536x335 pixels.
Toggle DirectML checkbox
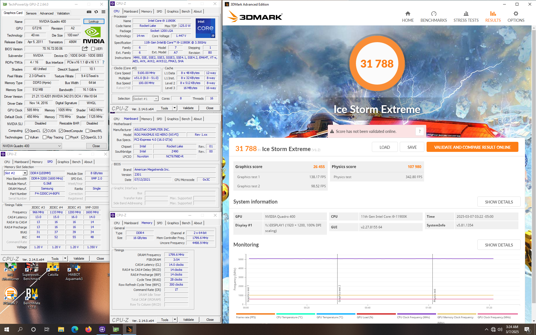pos(87,131)
